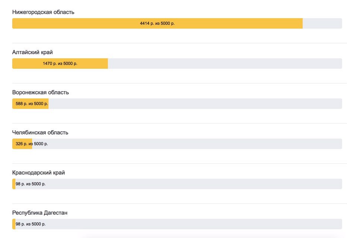Click the empty gray track of Алтайский край bar
The image size is (347, 238).
(223, 64)
